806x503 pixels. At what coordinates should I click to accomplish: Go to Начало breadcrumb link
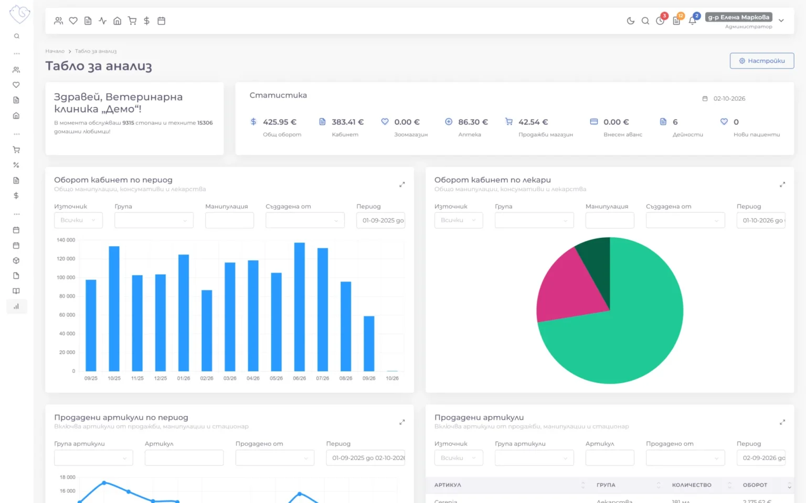(55, 51)
